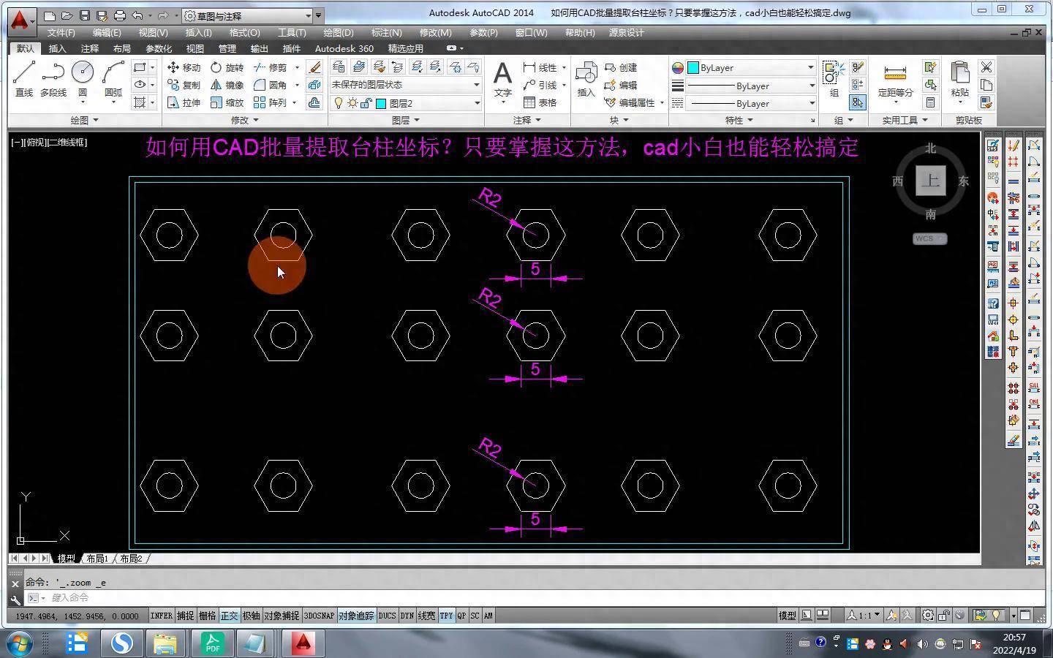Image resolution: width=1053 pixels, height=658 pixels.
Task: Click the WCS button under ViewCube
Action: [x=929, y=238]
